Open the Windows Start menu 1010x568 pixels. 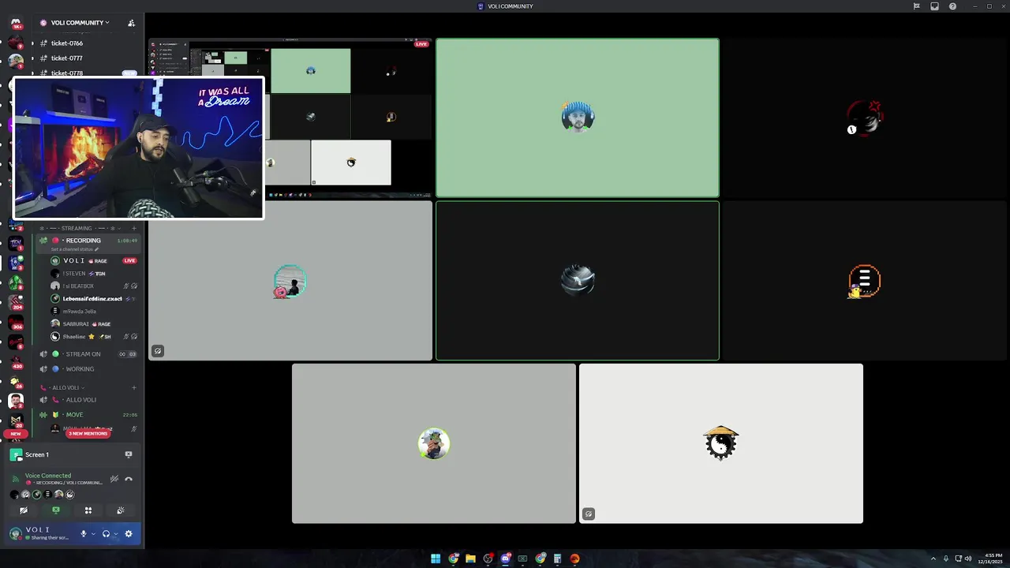point(436,559)
